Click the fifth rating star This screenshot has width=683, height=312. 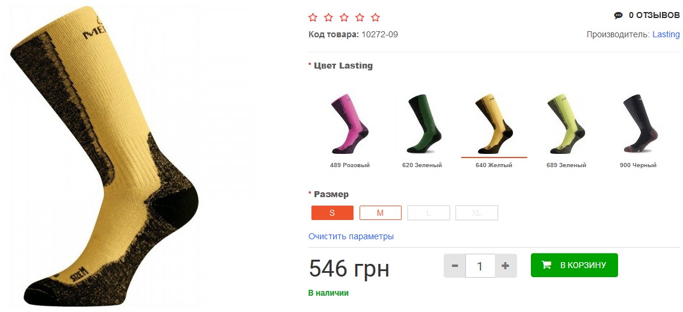pyautogui.click(x=375, y=17)
